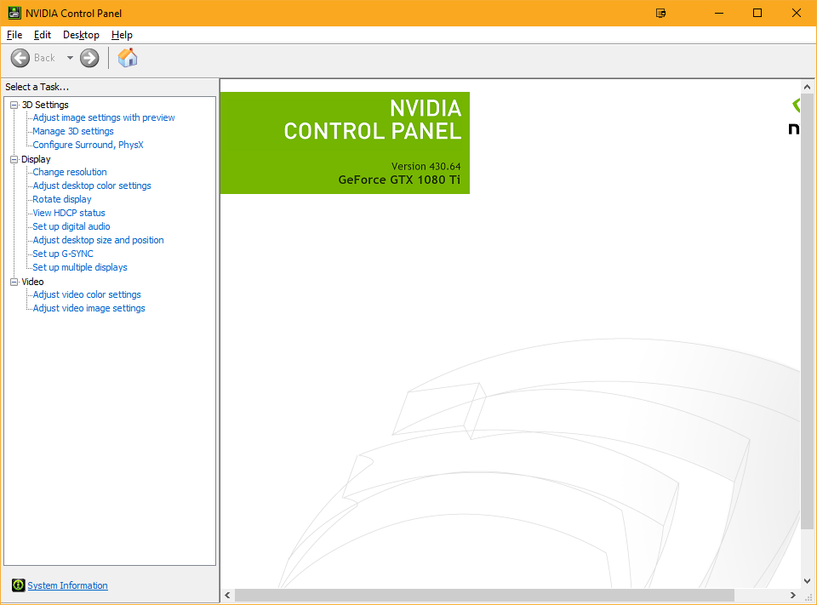Click the NVIDIA Control Panel title bar icon

pos(14,13)
